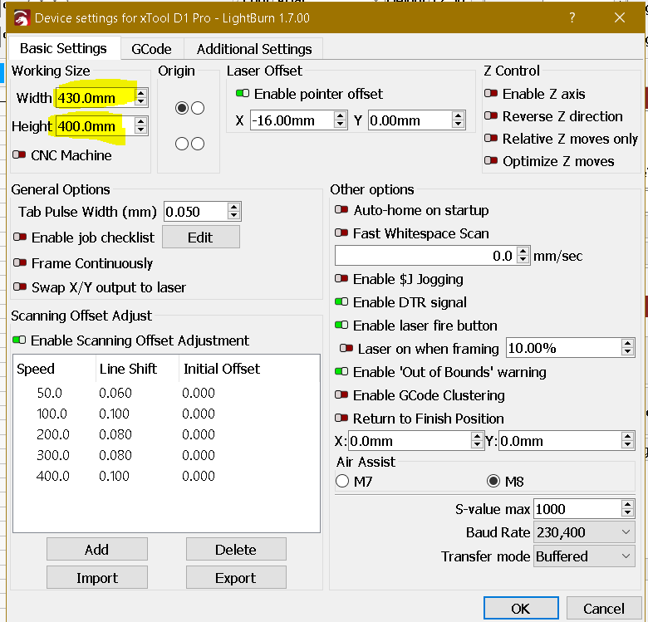Select the top-left origin radio button
The width and height of the screenshot is (648, 622).
tap(182, 108)
